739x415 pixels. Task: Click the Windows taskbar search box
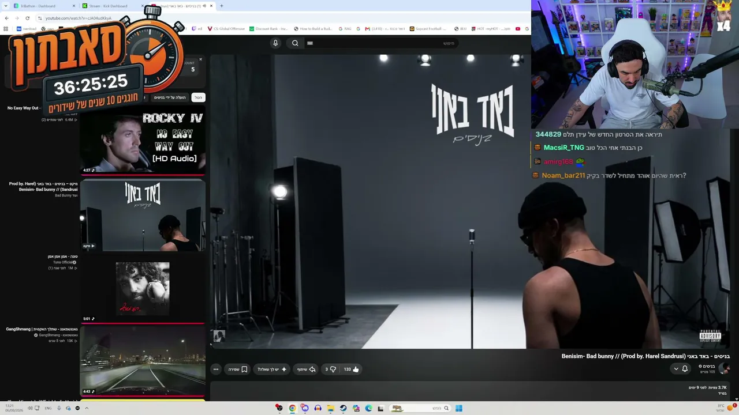pyautogui.click(x=420, y=408)
